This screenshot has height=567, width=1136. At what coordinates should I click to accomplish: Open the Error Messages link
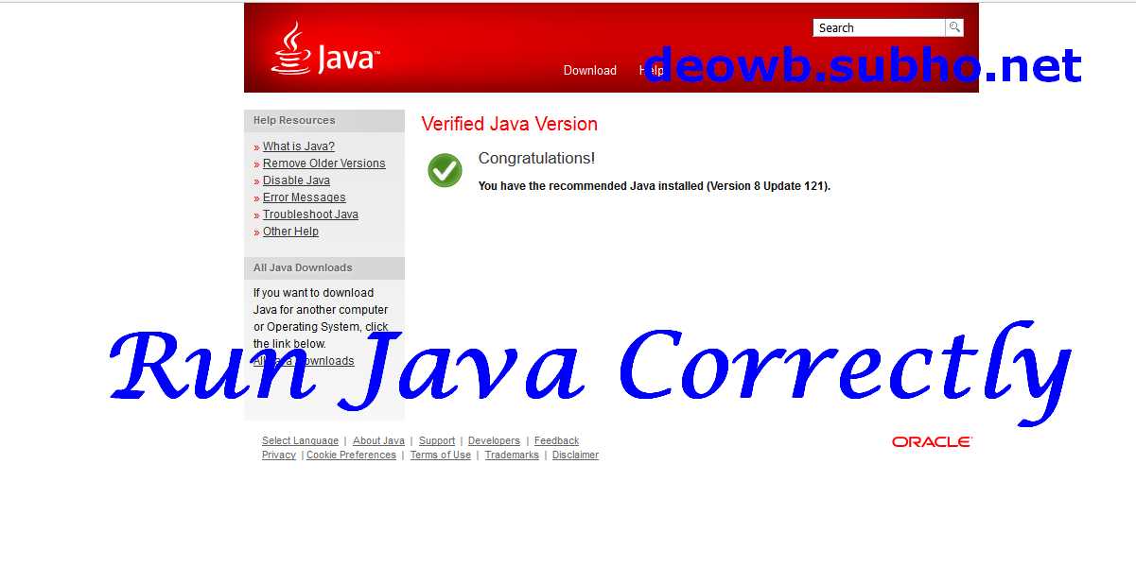(304, 198)
